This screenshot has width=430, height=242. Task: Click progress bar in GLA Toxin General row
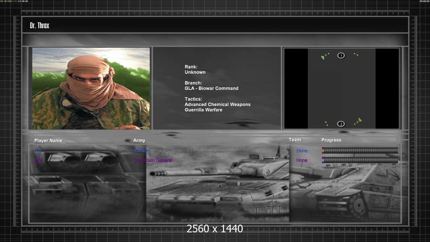[360, 160]
